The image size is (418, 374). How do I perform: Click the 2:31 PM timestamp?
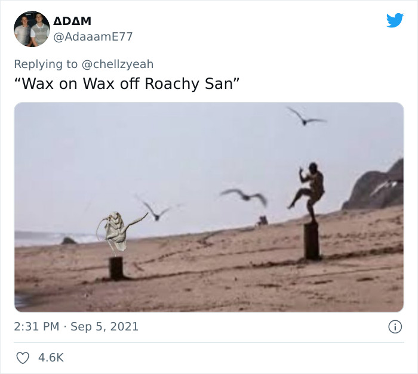click(36, 327)
